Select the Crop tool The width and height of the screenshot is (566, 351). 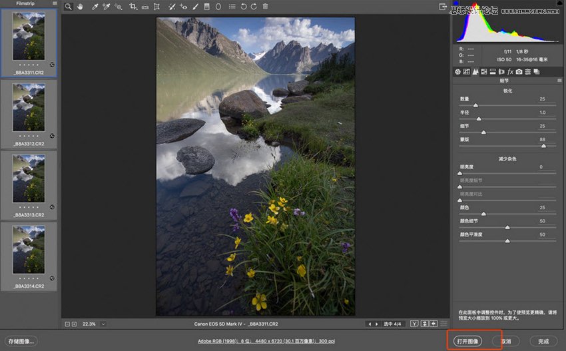[x=133, y=7]
